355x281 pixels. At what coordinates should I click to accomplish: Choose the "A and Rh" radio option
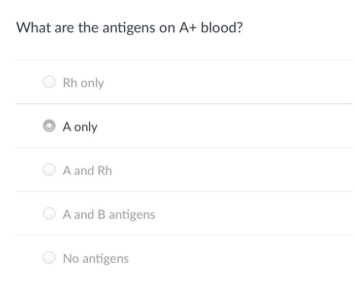(49, 170)
